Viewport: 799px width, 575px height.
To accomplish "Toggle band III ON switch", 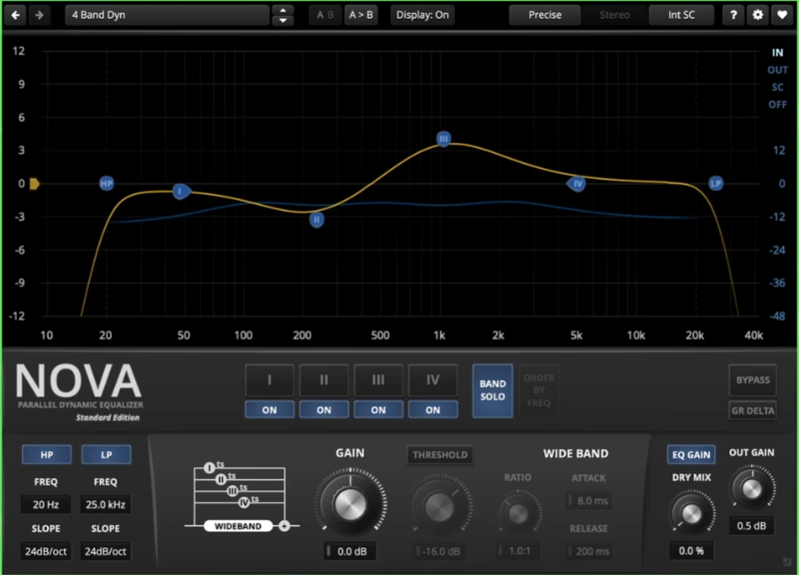I will [378, 409].
